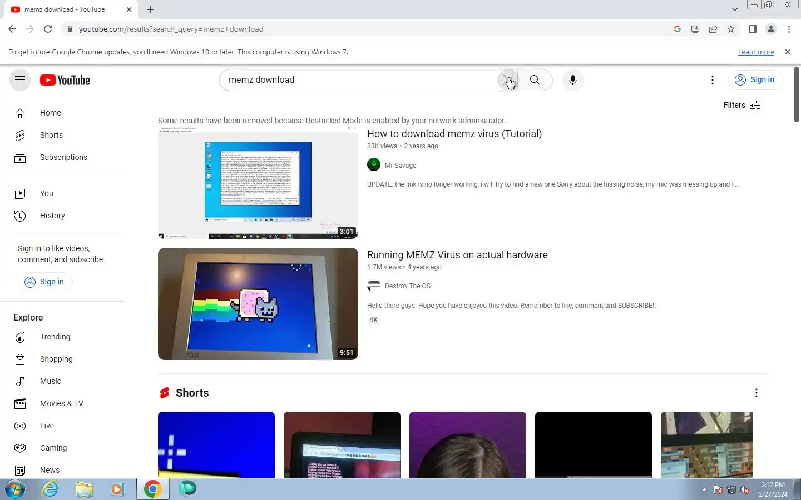Open the Destroy The OS channel link
This screenshot has height=500, width=801.
coord(408,286)
